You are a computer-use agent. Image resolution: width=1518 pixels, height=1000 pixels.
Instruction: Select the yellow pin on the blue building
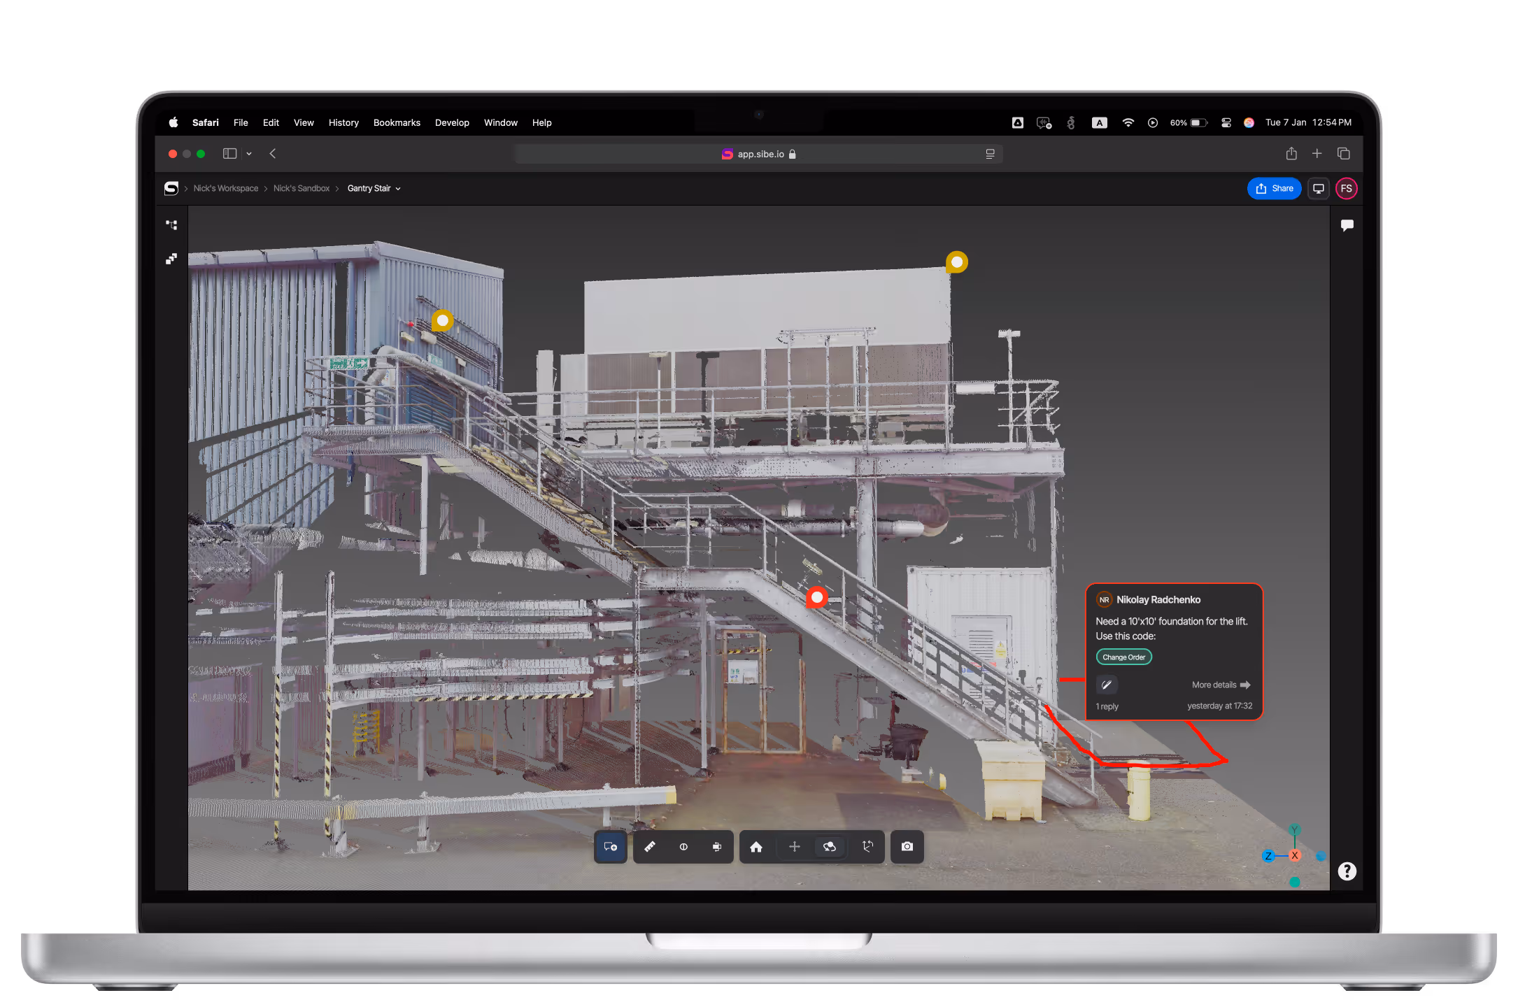coord(442,320)
